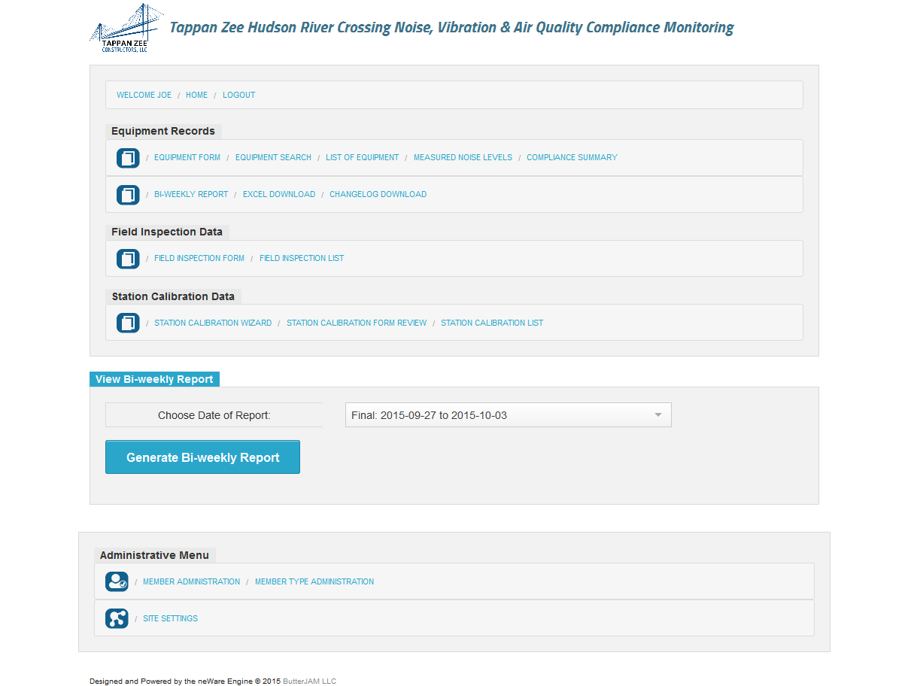Open the List of Equipment page
Image resolution: width=908 pixels, height=686 pixels.
click(362, 158)
